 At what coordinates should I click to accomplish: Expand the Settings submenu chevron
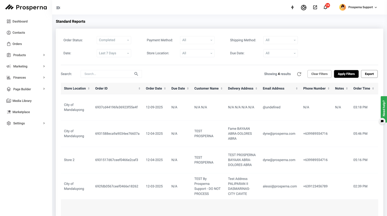tap(44, 123)
